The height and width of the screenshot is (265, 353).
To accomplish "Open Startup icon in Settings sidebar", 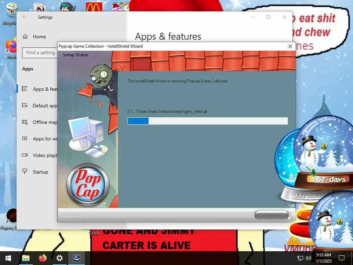I will tap(25, 171).
